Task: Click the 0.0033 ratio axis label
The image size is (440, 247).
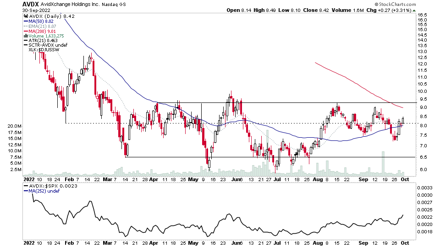Action: coord(424,188)
